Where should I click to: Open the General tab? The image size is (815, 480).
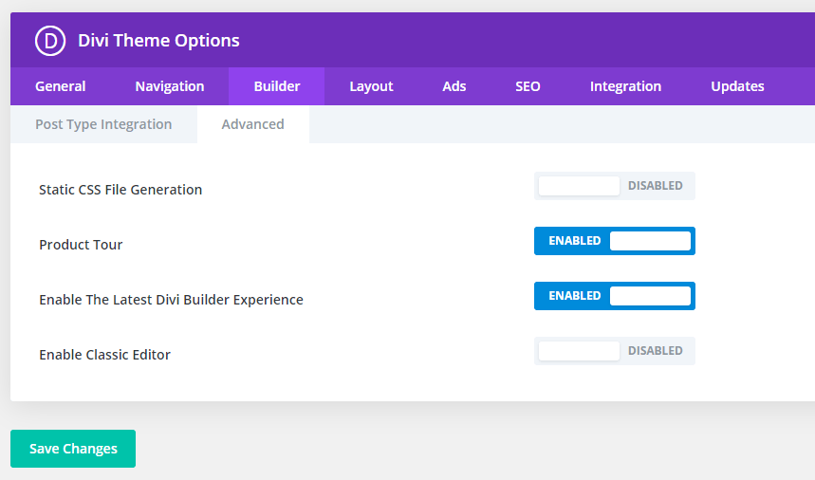(x=61, y=86)
